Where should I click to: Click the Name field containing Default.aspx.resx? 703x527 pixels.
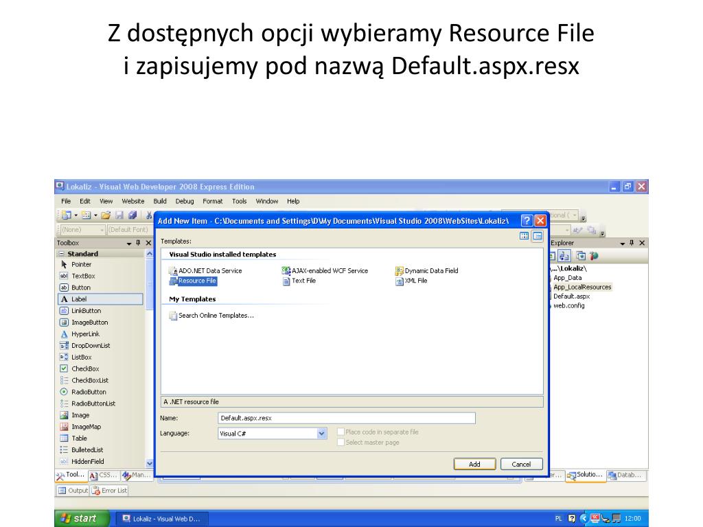point(346,418)
